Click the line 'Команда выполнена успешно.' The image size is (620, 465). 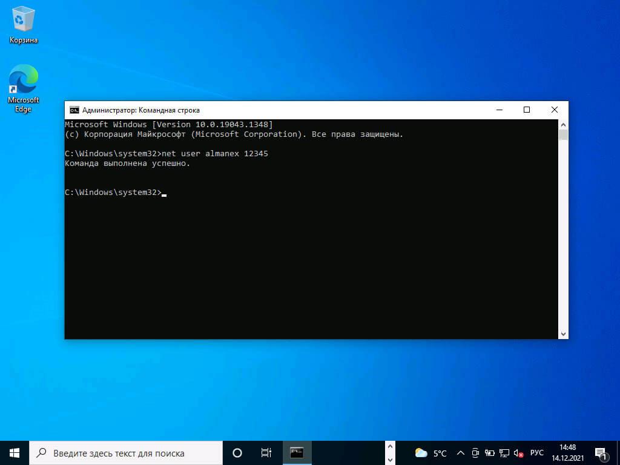[127, 163]
